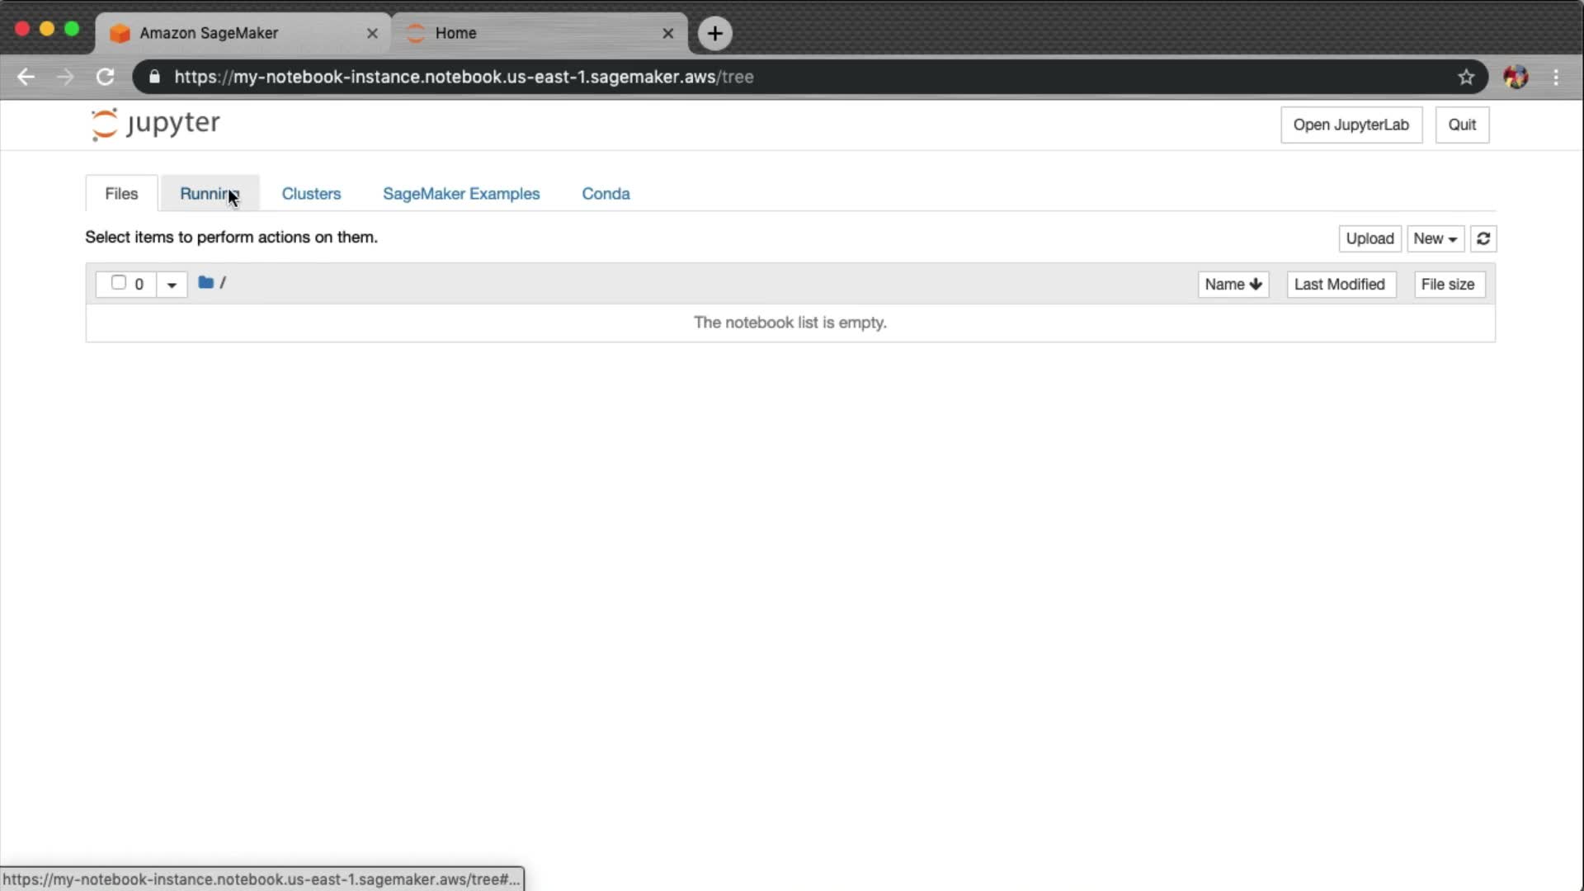Click the Upload button
1584x891 pixels.
tap(1369, 238)
